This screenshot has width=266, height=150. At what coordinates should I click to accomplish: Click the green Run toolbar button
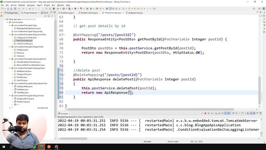pos(64,8)
